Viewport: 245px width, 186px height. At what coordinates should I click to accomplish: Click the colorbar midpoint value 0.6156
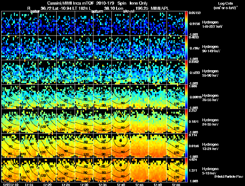pos(194,146)
